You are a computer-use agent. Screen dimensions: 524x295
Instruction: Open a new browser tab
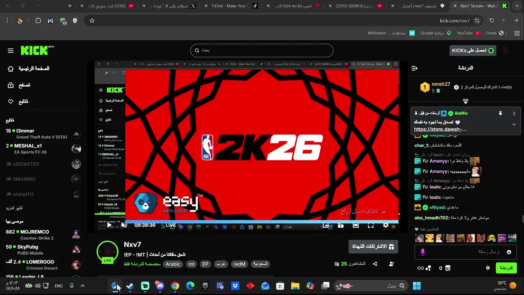click(70, 6)
